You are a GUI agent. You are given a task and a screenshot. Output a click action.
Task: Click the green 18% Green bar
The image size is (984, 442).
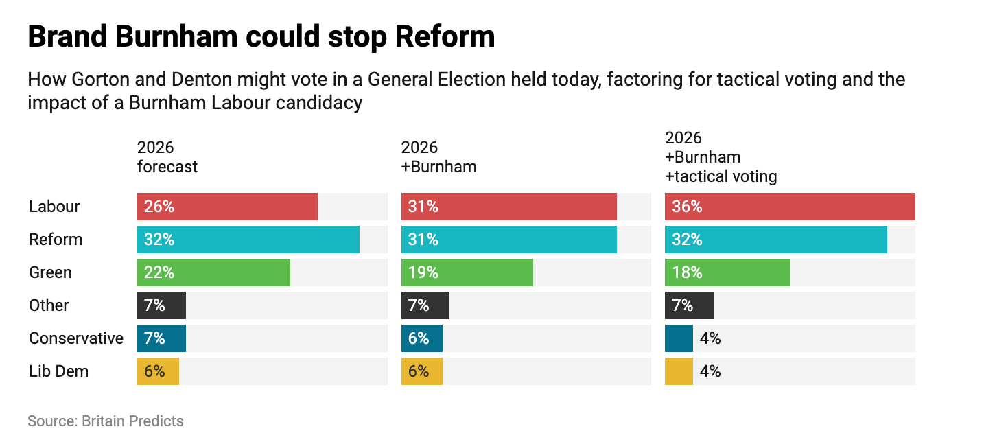[x=727, y=272]
